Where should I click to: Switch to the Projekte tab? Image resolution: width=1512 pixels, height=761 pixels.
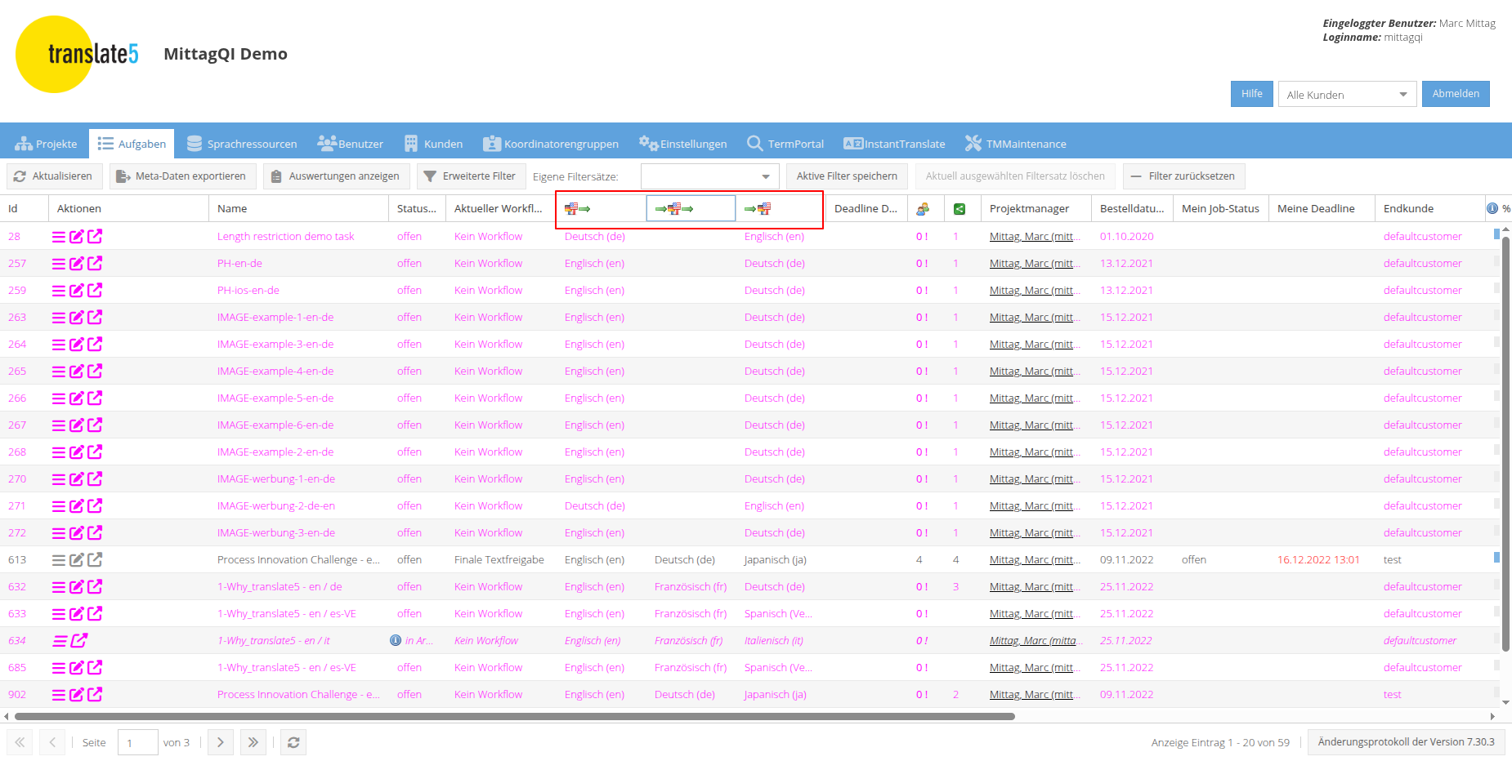47,144
